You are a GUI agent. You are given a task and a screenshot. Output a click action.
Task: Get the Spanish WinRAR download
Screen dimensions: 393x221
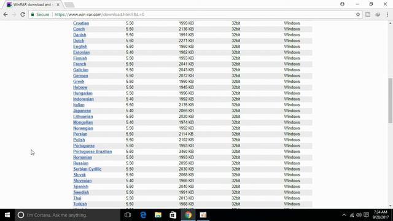pyautogui.click(x=80, y=187)
